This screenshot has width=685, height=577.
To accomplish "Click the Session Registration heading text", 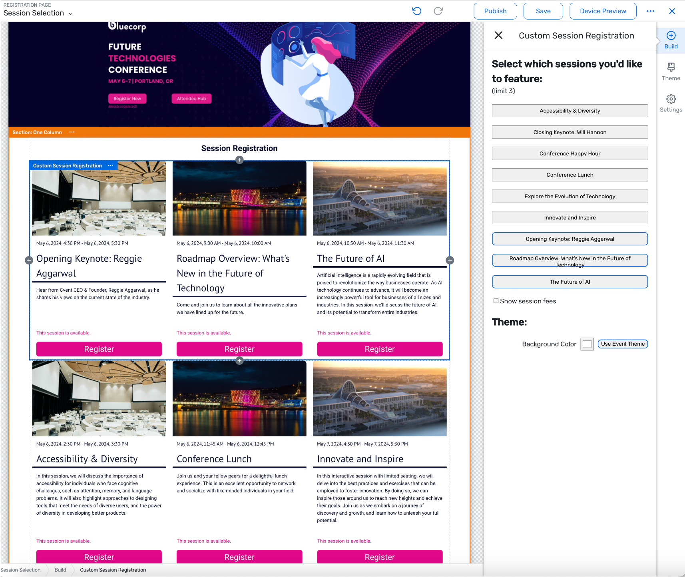I will (x=239, y=148).
